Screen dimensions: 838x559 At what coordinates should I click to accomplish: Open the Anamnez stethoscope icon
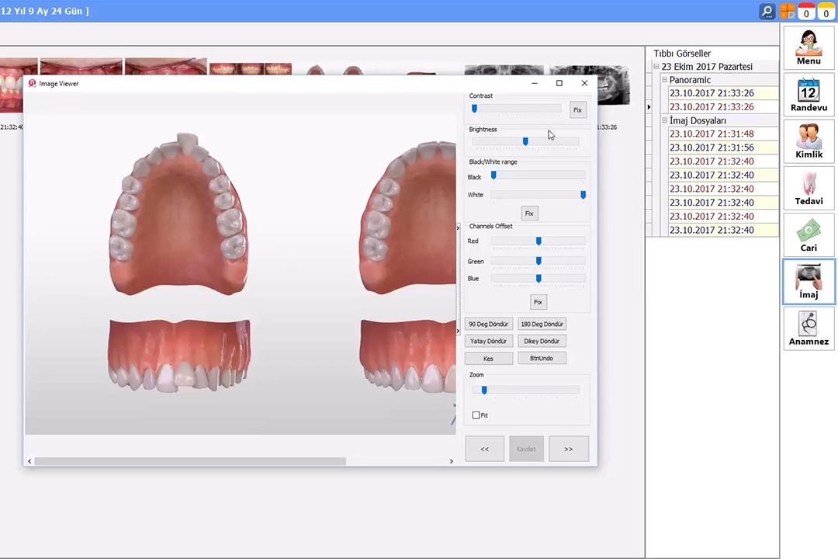pyautogui.click(x=809, y=328)
